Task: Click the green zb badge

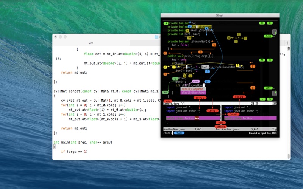Action: [270, 99]
